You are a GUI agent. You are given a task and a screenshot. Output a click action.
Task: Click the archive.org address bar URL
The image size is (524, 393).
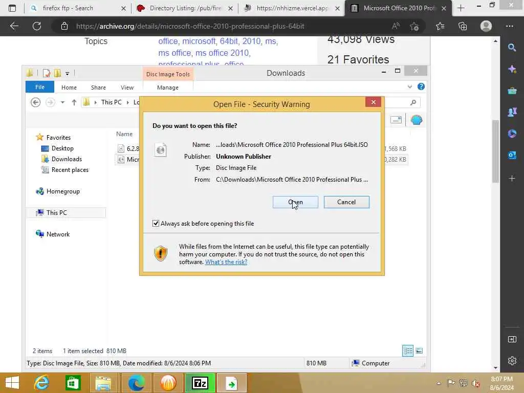(x=190, y=26)
